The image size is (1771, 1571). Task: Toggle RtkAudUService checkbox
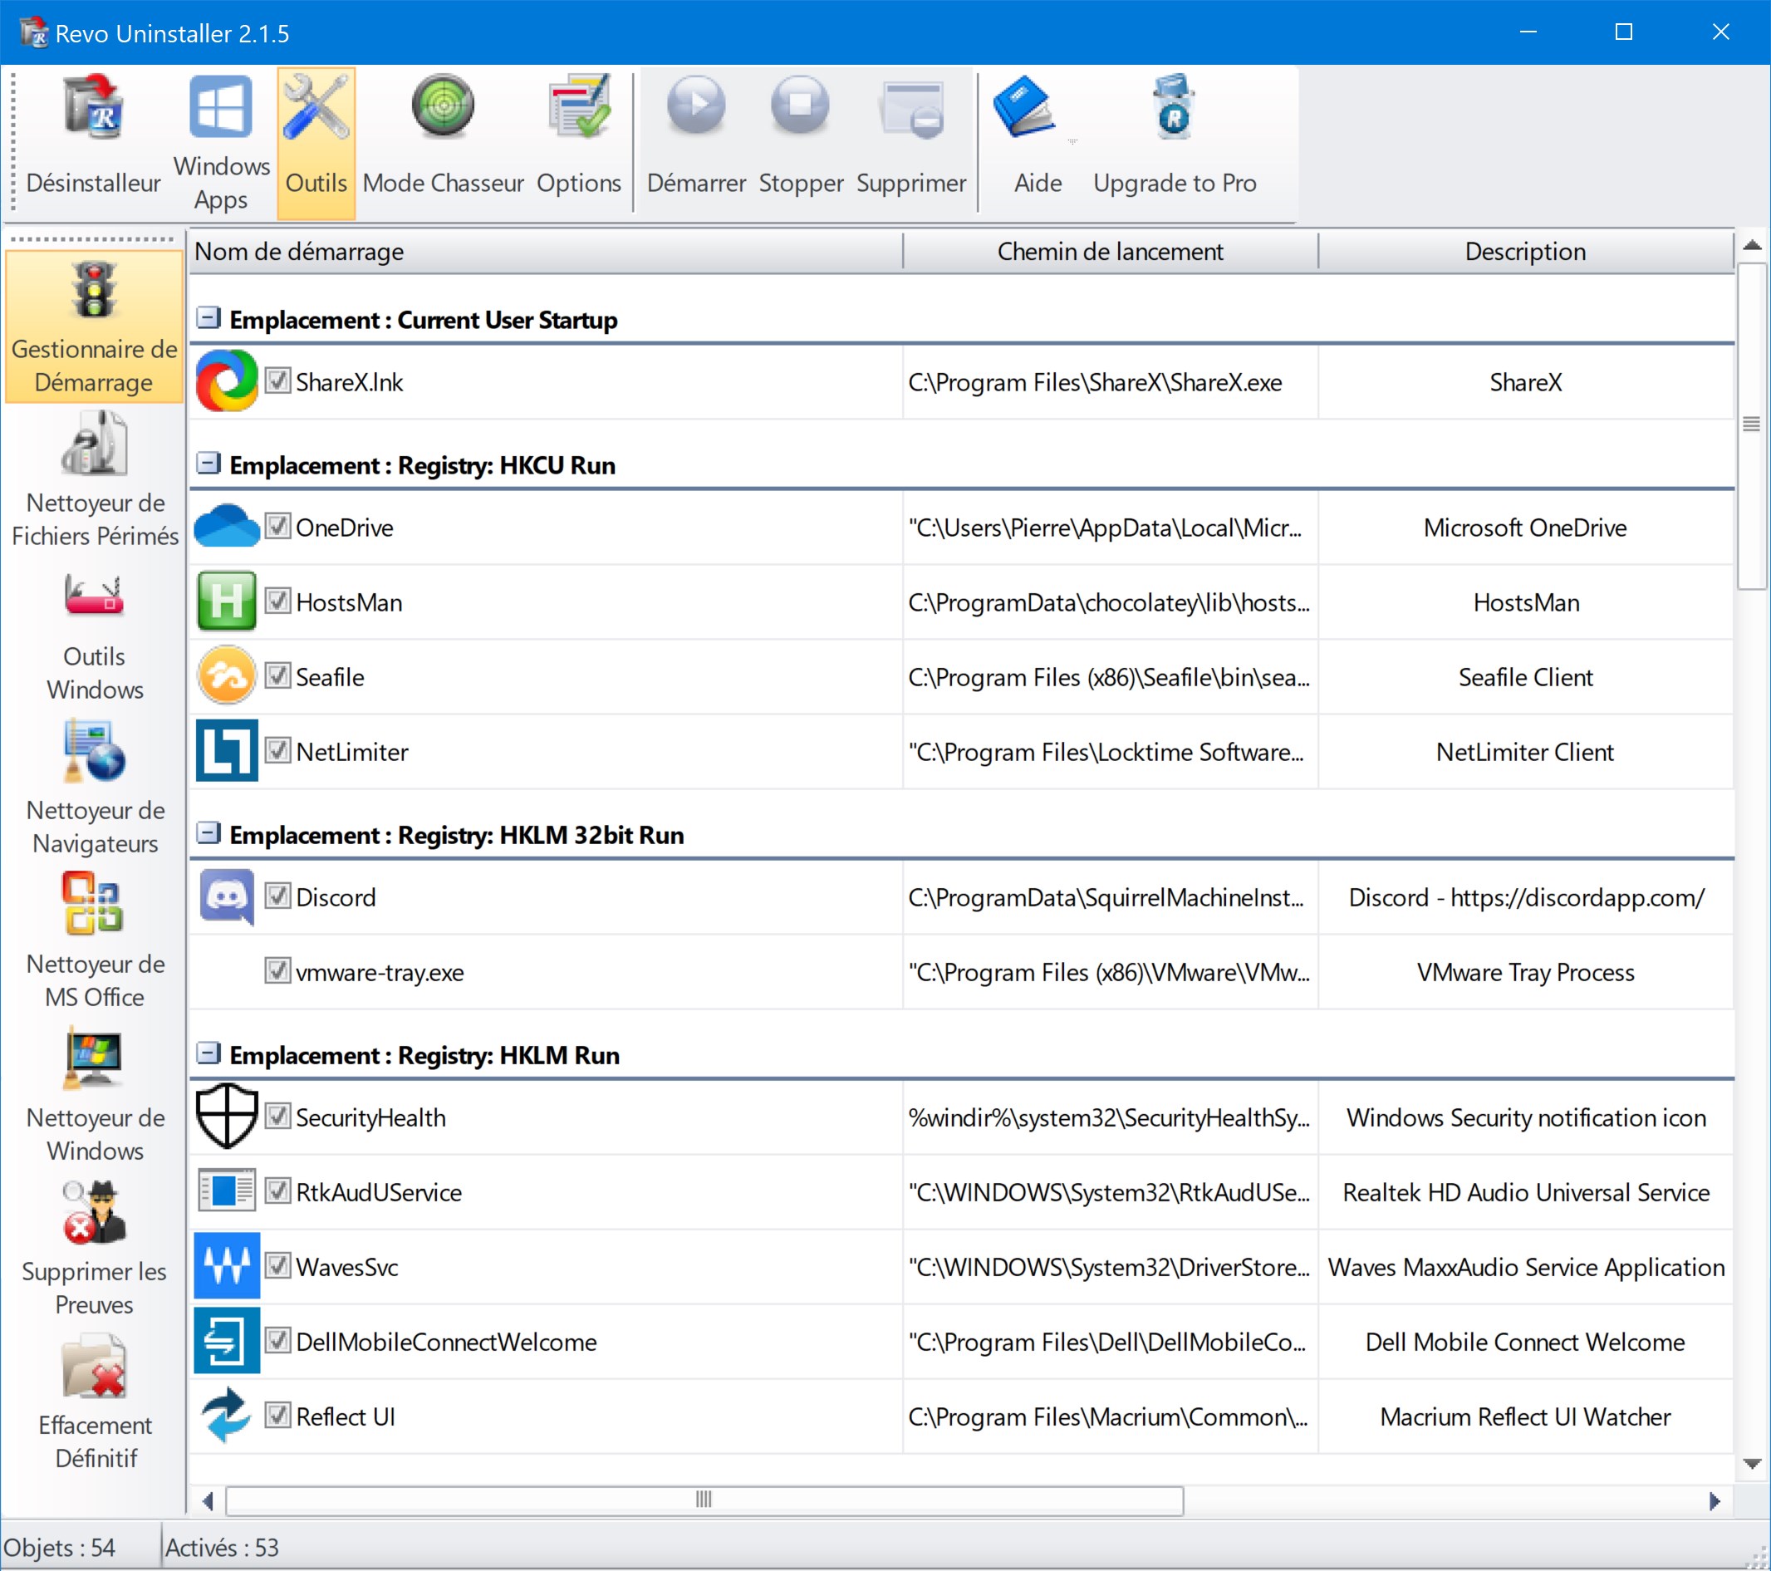pos(277,1191)
